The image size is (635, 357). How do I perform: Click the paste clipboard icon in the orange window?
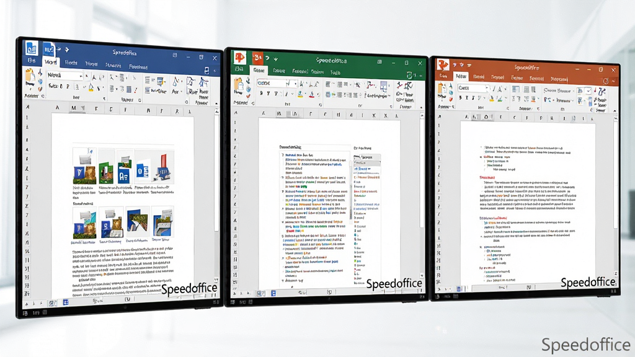click(x=442, y=89)
